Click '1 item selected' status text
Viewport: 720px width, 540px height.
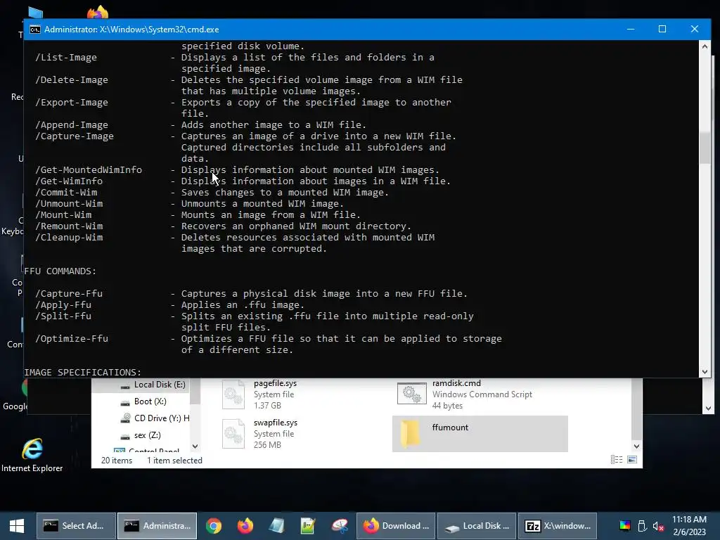click(174, 461)
